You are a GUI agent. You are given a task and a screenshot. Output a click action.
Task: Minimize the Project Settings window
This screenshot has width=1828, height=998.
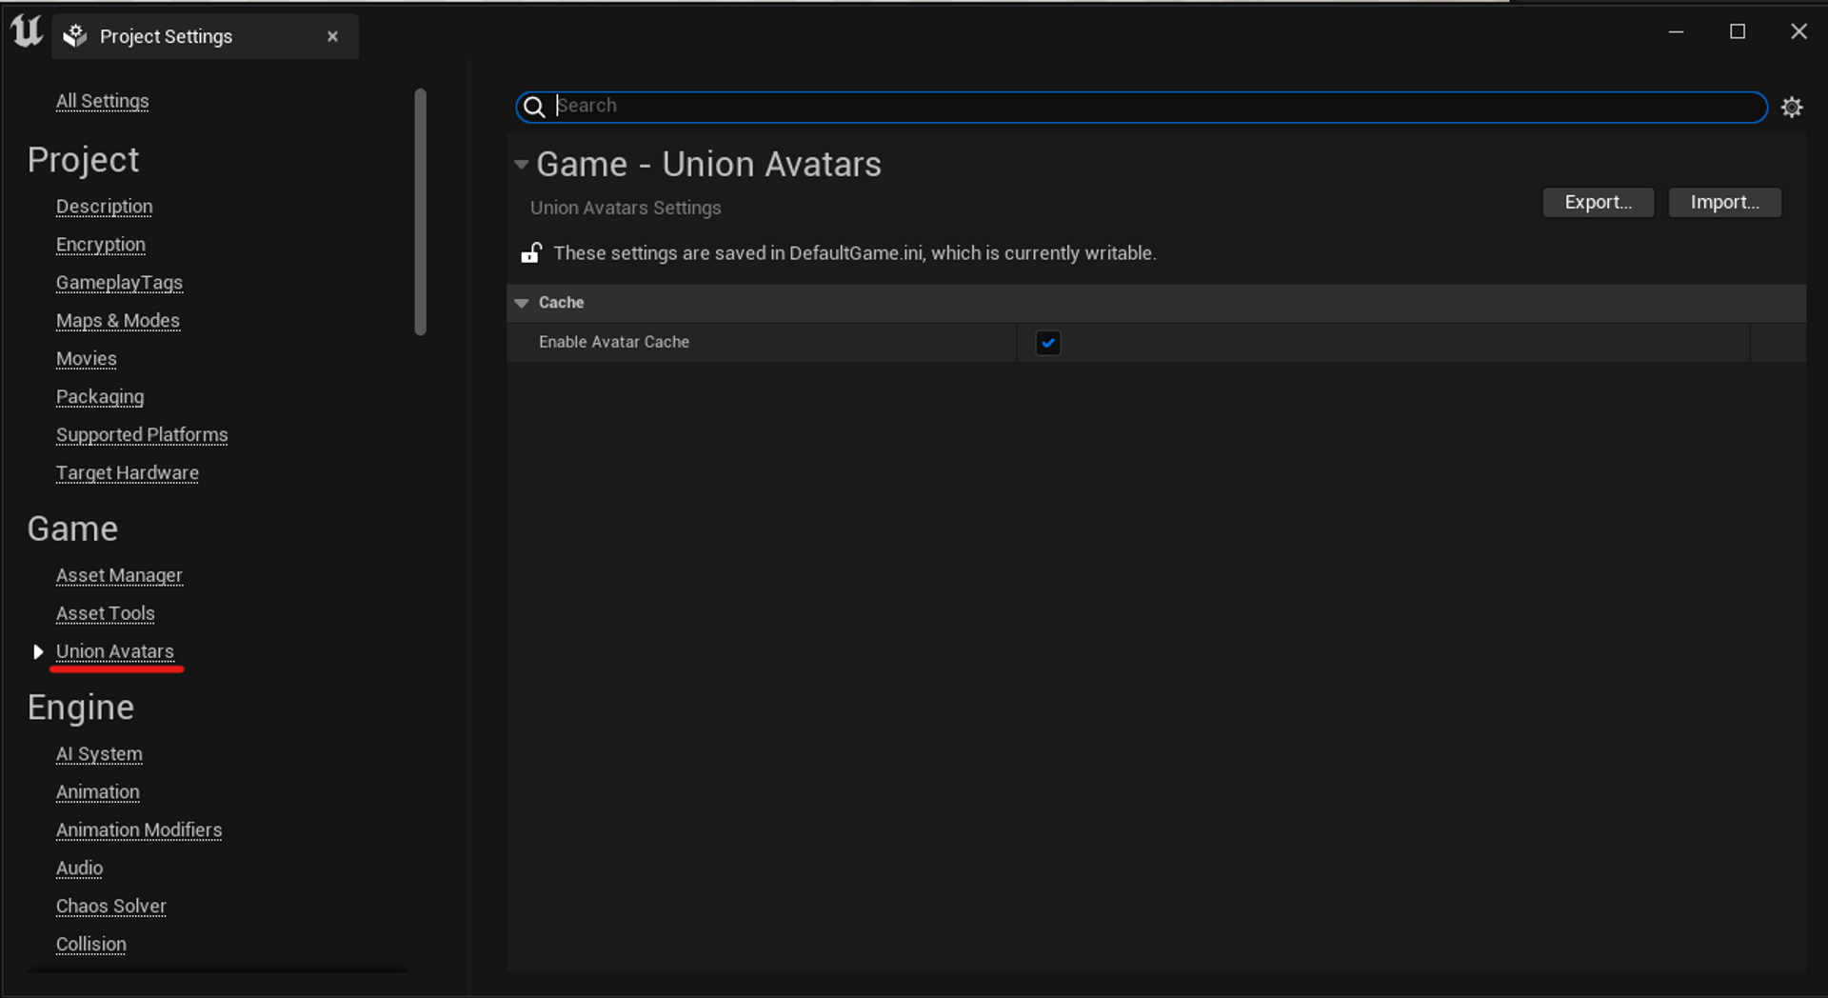(1676, 31)
